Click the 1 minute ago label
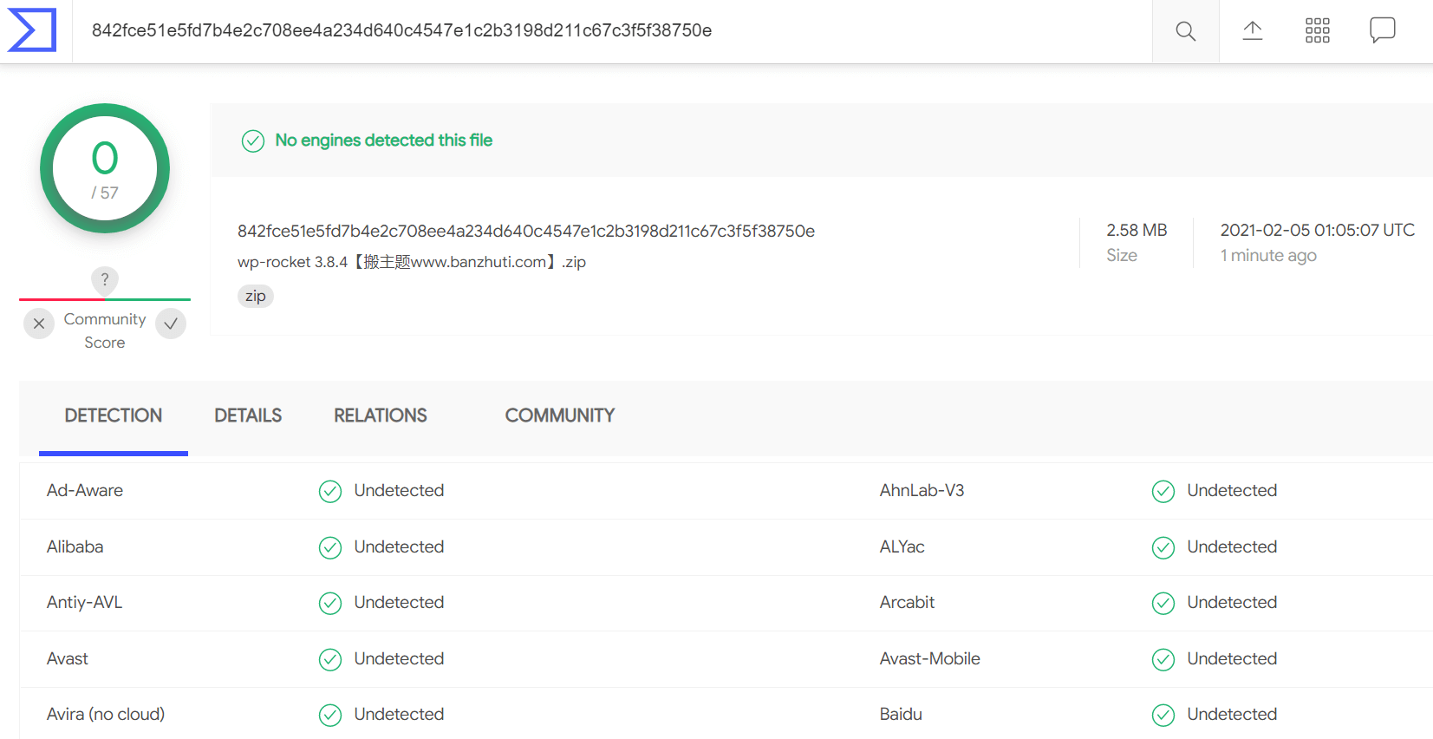The image size is (1433, 739). tap(1268, 255)
